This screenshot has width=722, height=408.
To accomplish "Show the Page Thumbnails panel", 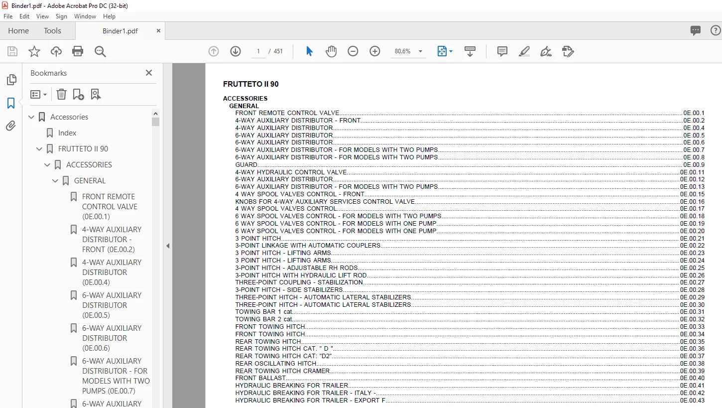I will tap(11, 80).
